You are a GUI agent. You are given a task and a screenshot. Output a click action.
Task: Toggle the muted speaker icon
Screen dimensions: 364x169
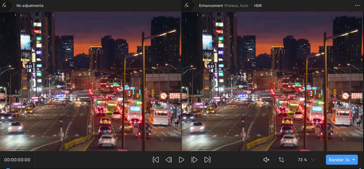(x=266, y=160)
